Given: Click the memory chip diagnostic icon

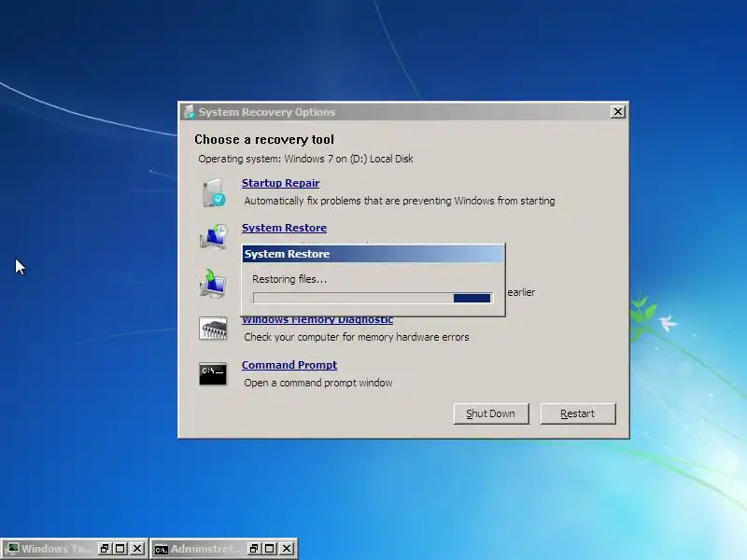Looking at the screenshot, I should tap(213, 329).
